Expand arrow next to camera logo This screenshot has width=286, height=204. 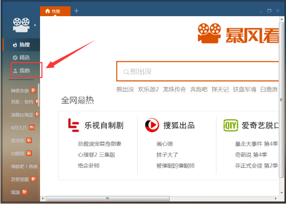(x=35, y=25)
